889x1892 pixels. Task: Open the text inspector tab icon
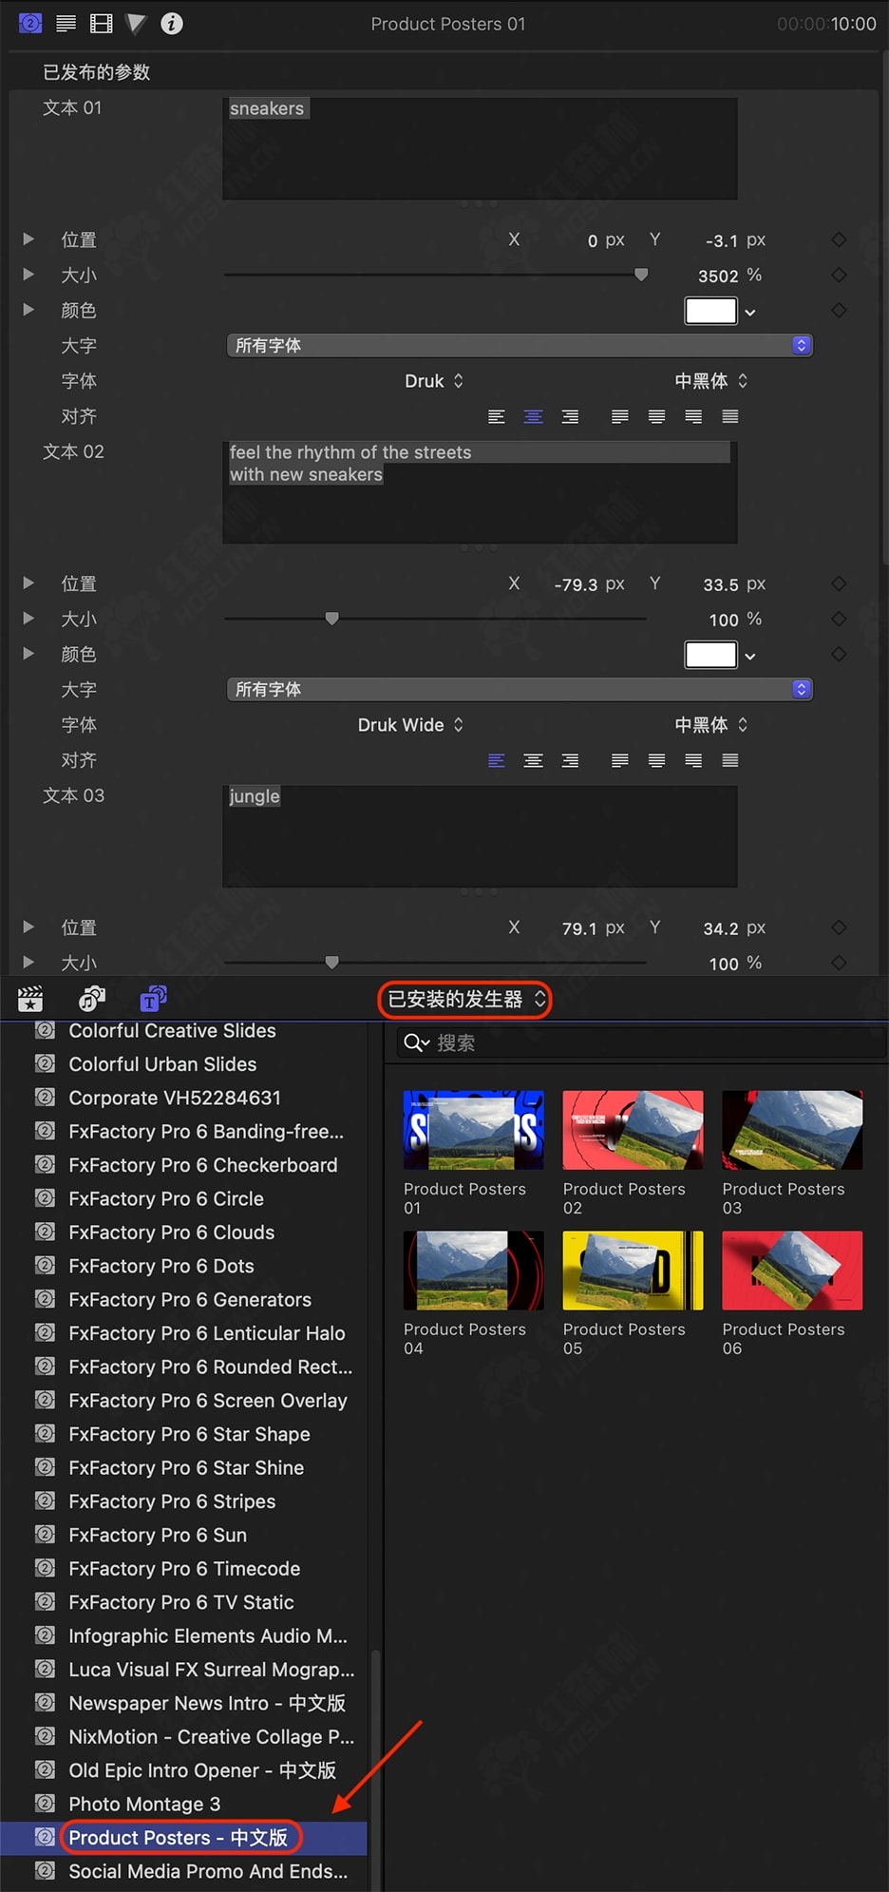point(66,23)
